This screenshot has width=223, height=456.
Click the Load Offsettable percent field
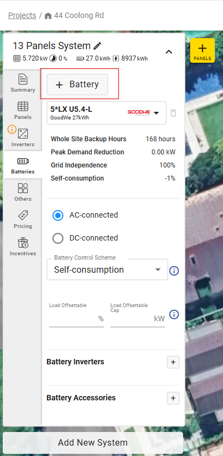(77, 319)
